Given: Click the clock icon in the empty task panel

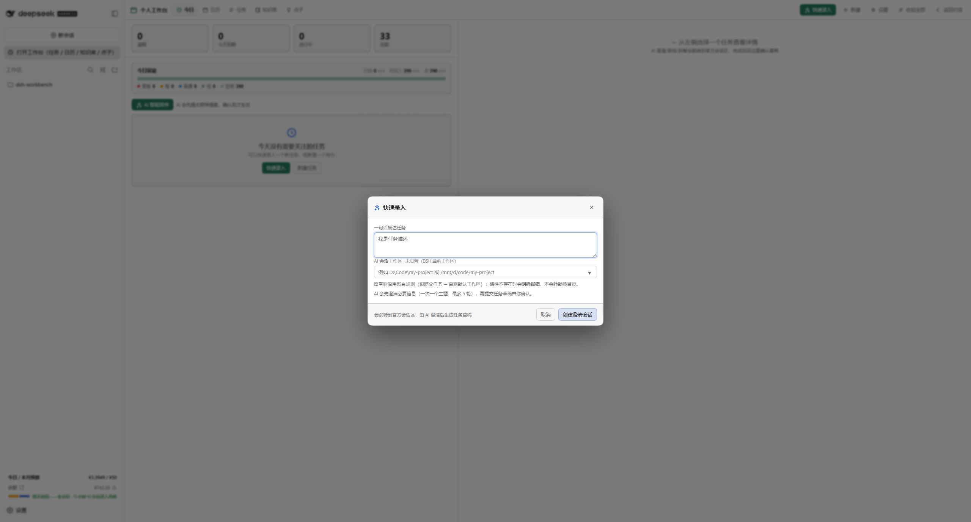Looking at the screenshot, I should tap(291, 133).
